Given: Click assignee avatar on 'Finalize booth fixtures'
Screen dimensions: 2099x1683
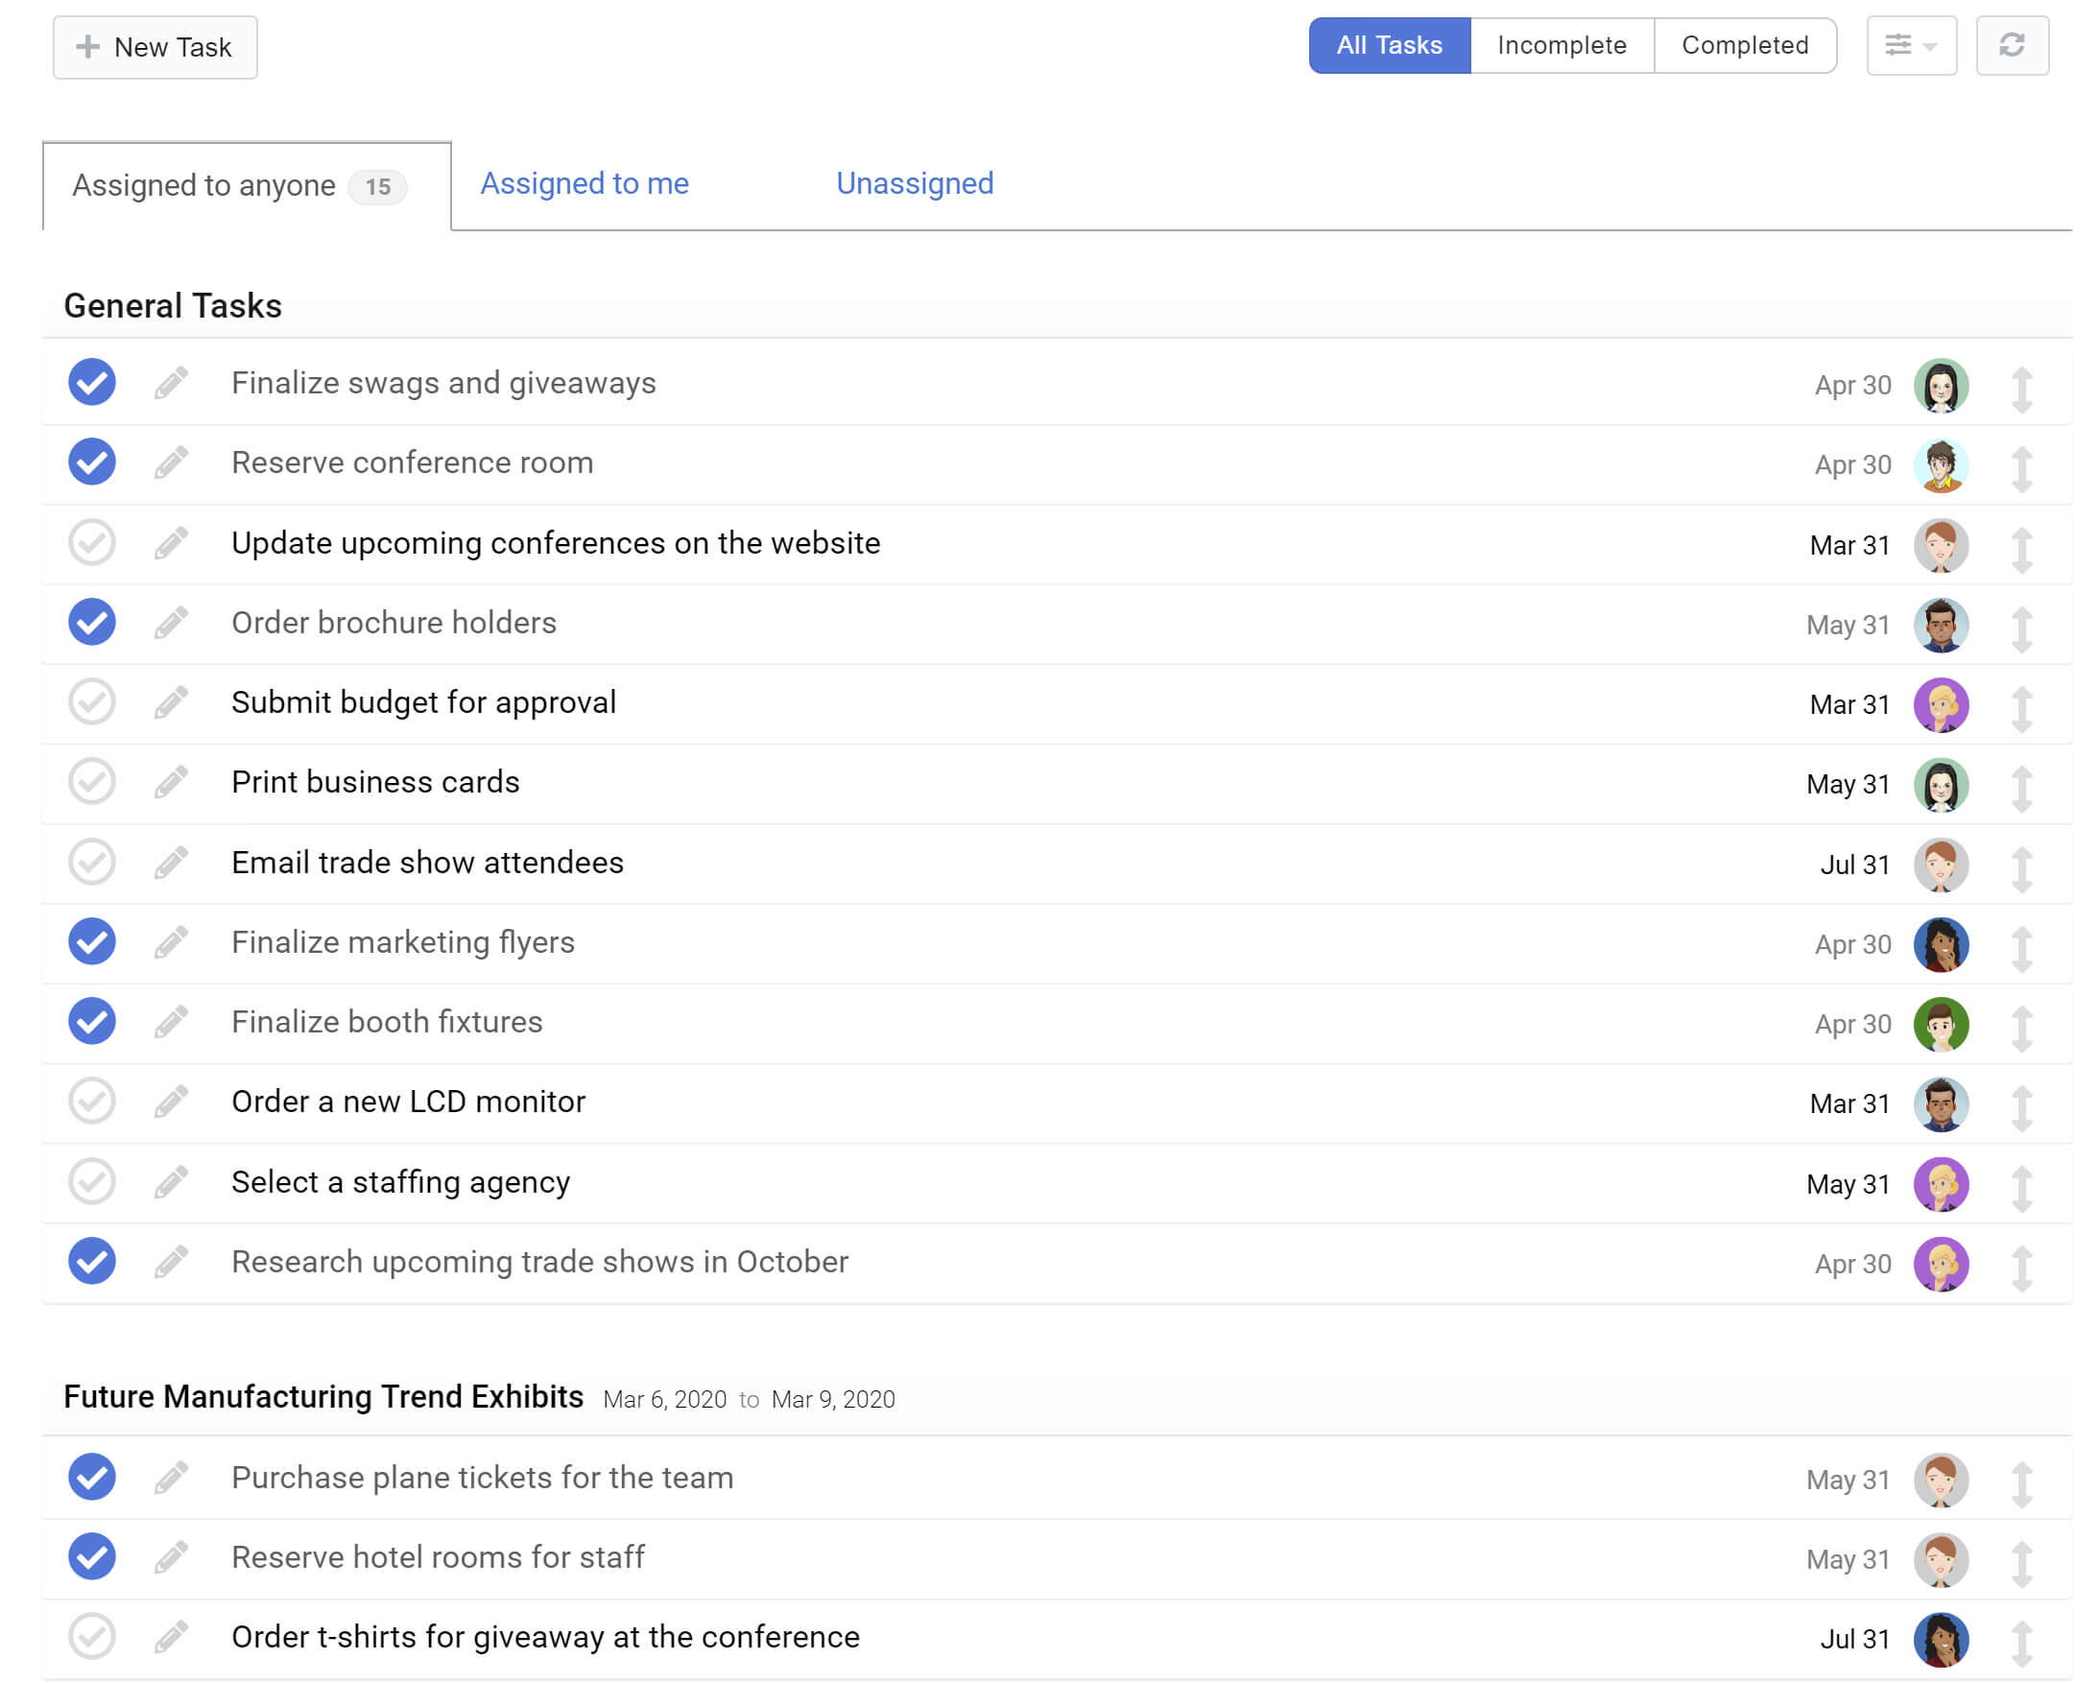Looking at the screenshot, I should coord(1941,1024).
